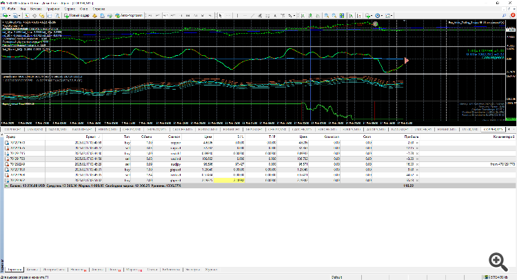Viewport: 517px width, 280px height.
Task: Click the red arrow marker on the indicator chart
Action: tap(407, 61)
